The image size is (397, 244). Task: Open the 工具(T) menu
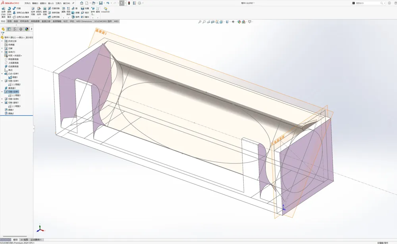[x=58, y=3]
